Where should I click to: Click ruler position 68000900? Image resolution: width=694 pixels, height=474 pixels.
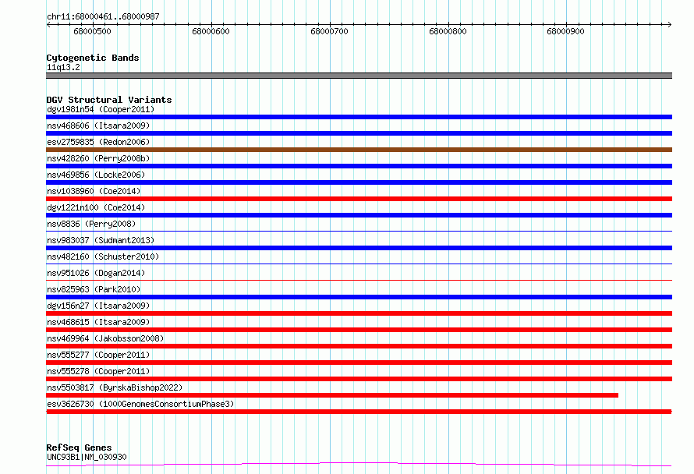[x=565, y=31]
